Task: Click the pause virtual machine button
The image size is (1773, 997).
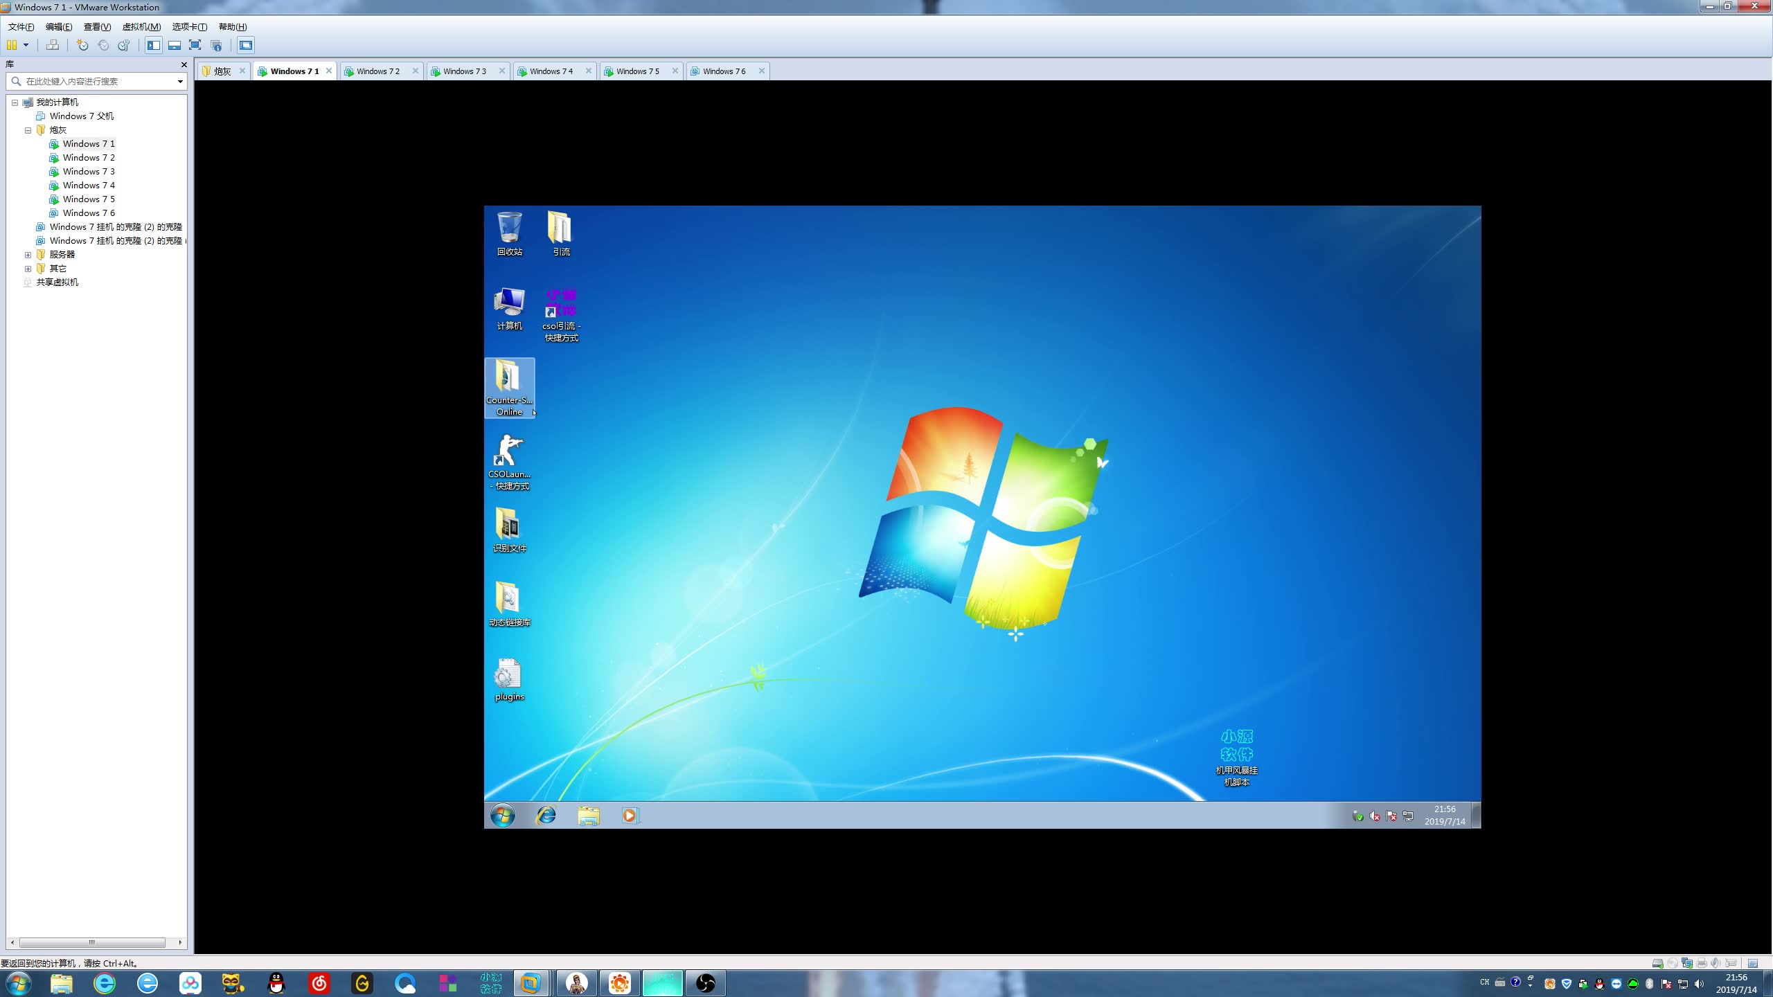Action: point(12,45)
